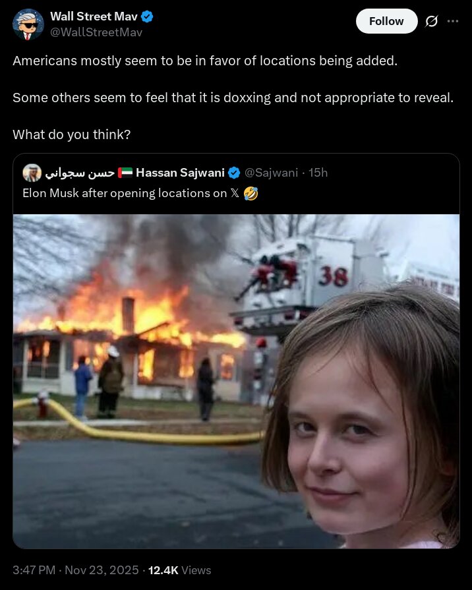Open Hassan Sajwani's quoted profile avatar
This screenshot has height=590, width=472.
[x=32, y=173]
